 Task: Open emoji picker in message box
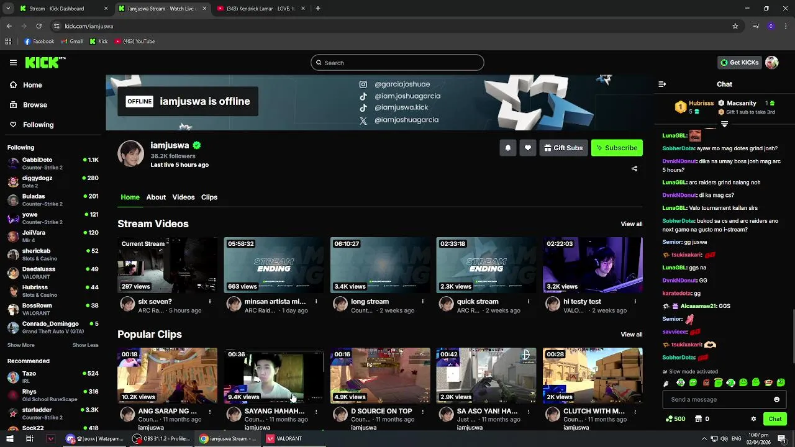point(776,399)
